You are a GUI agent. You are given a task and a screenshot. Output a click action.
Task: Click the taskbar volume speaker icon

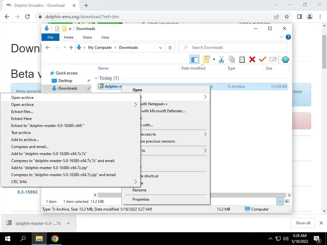[x=286, y=239]
